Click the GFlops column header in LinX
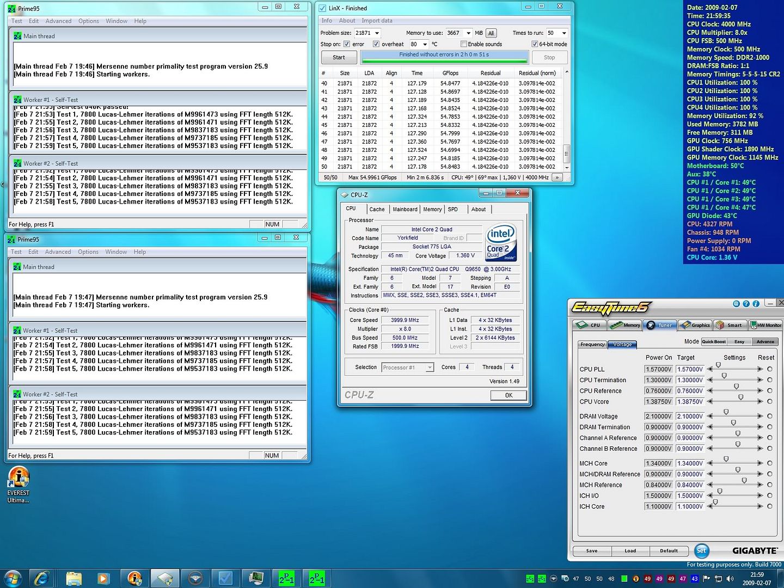This screenshot has height=588, width=784. 450,73
